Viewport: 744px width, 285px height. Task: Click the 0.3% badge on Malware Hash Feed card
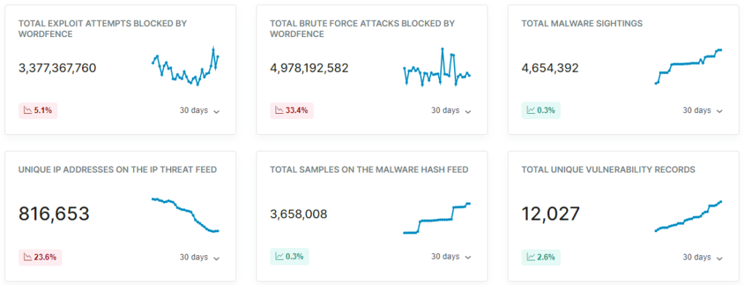click(289, 257)
